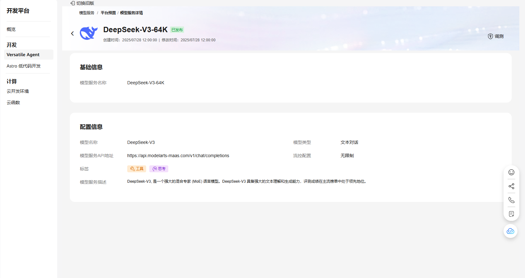Click the 切换旧版 switch icon
The width and height of the screenshot is (525, 278).
(x=73, y=3)
